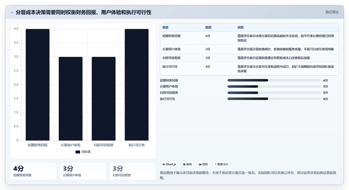Viewport: 349px width, 190px height.
Task: Open the 4分 短期财务回报 summary card
Action: (33, 171)
